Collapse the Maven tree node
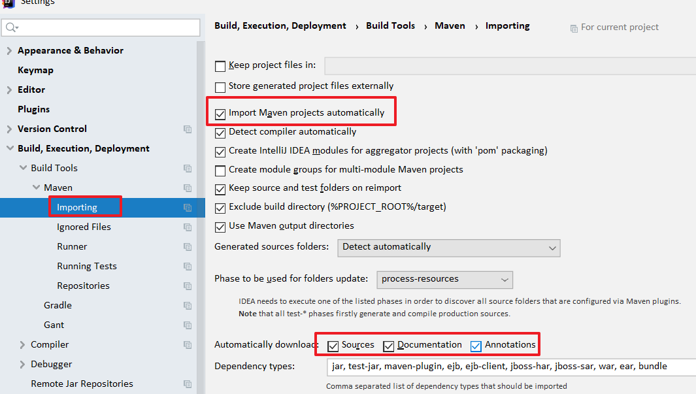The width and height of the screenshot is (696, 394). tap(36, 188)
